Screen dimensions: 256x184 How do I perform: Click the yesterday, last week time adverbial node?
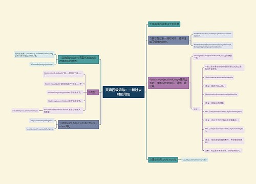click(x=34, y=55)
